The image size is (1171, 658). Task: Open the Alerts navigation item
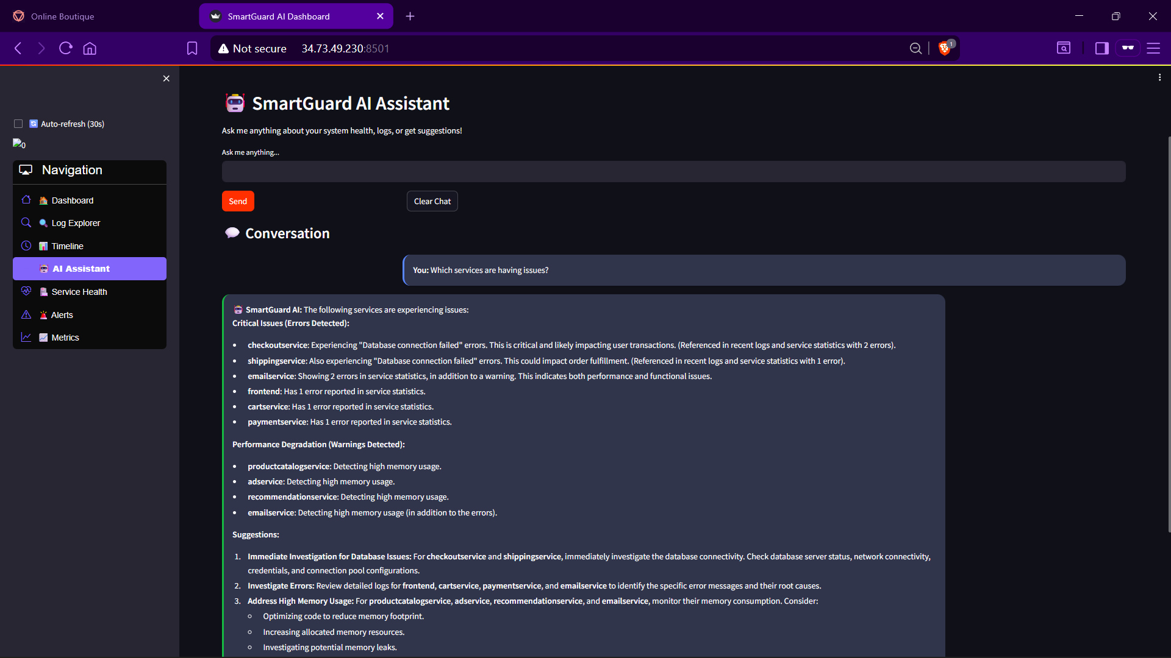(x=62, y=315)
